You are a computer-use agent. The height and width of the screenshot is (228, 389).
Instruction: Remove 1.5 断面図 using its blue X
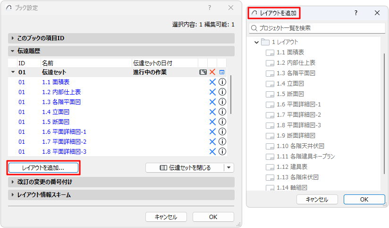[x=212, y=122]
